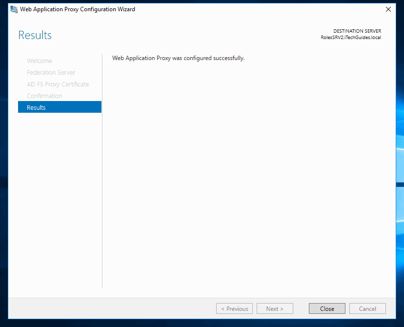Click the Previous navigation button
The height and width of the screenshot is (327, 404).
coord(234,308)
